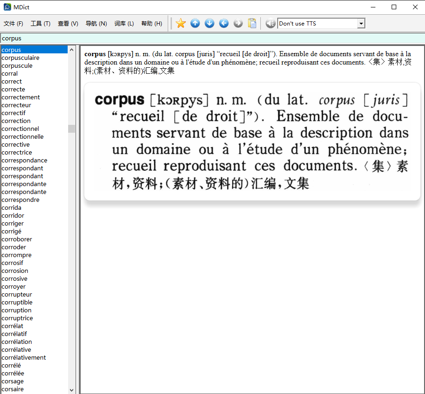Click the gray forward arrow icon
This screenshot has width=425, height=394.
tap(238, 23)
